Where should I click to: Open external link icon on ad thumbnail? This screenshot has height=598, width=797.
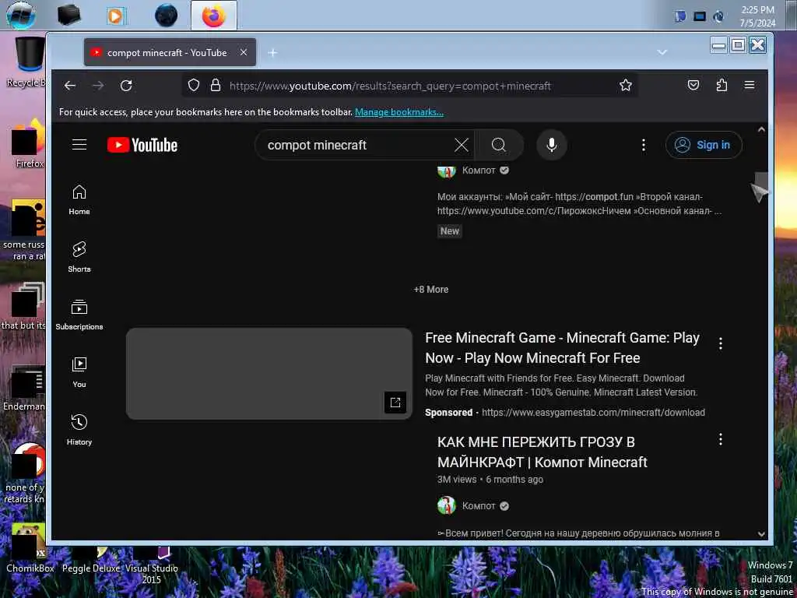[x=395, y=403]
